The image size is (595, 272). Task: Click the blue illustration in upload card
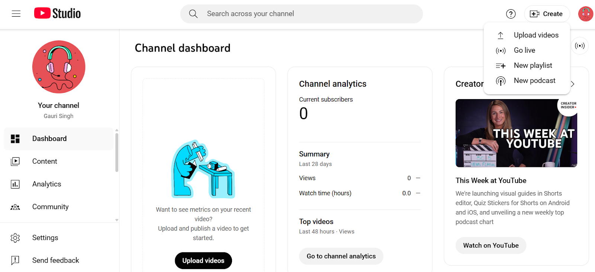point(203,169)
